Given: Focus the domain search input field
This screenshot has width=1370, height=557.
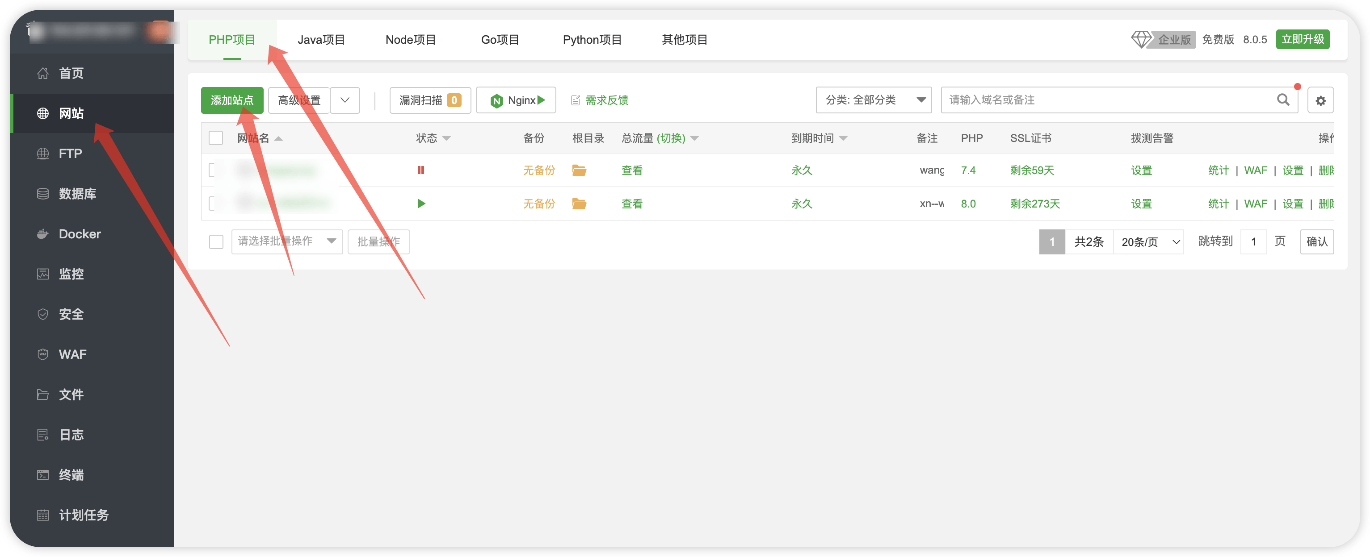Looking at the screenshot, I should click(1106, 100).
